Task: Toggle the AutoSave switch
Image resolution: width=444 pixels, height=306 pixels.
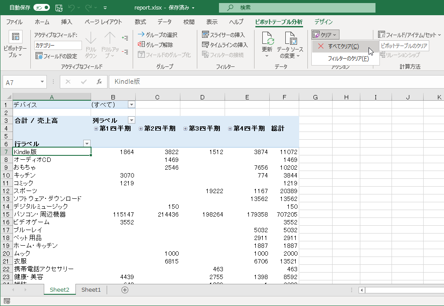Action: coord(41,7)
